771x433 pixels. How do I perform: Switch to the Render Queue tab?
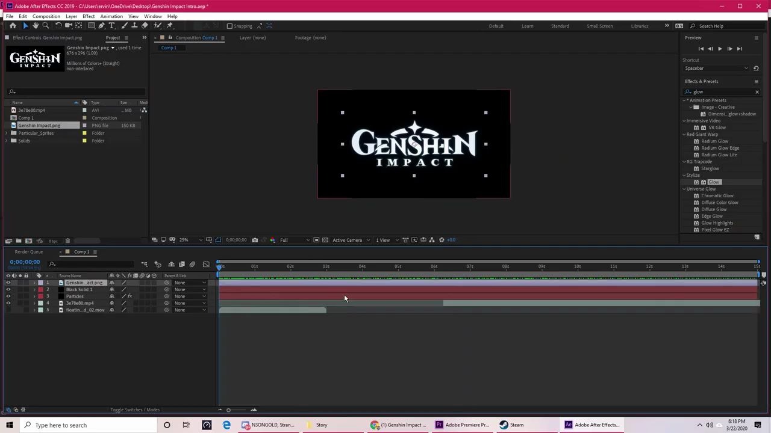(29, 252)
